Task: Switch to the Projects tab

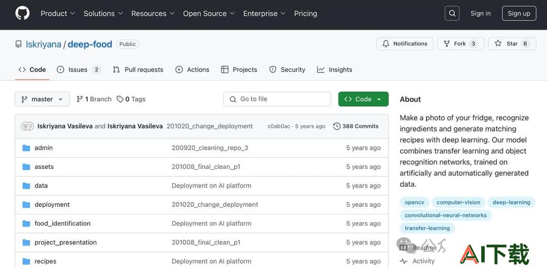Action: 239,70
